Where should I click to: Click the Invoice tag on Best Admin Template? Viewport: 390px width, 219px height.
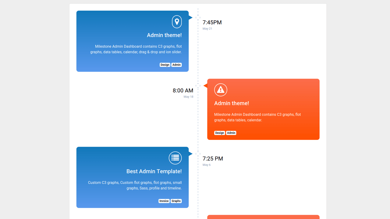164,201
